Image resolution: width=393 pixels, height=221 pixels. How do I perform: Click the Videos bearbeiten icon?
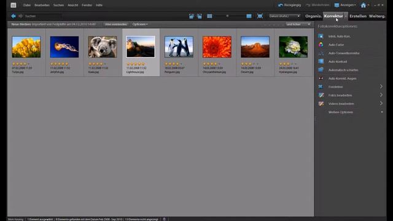pyautogui.click(x=321, y=104)
